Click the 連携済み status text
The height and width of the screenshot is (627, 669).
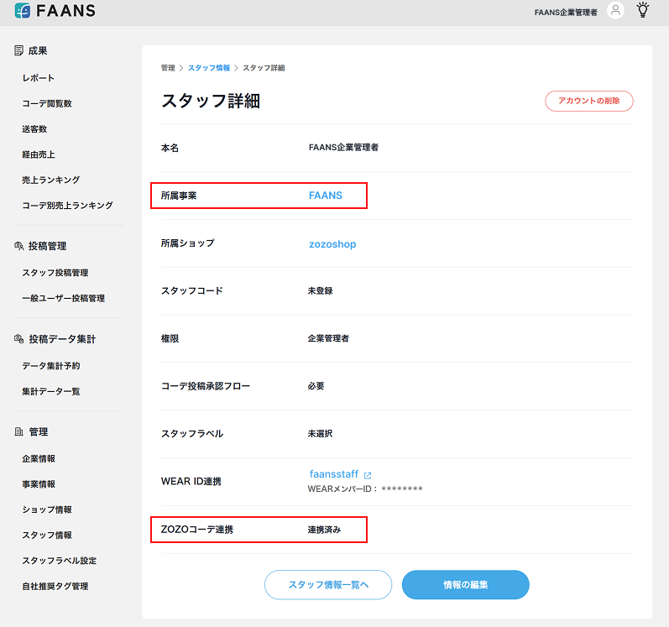(324, 530)
